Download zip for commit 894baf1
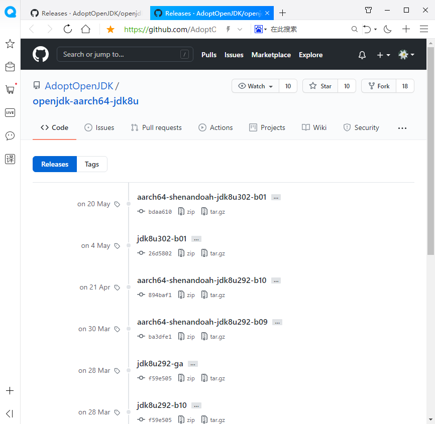 pos(186,295)
